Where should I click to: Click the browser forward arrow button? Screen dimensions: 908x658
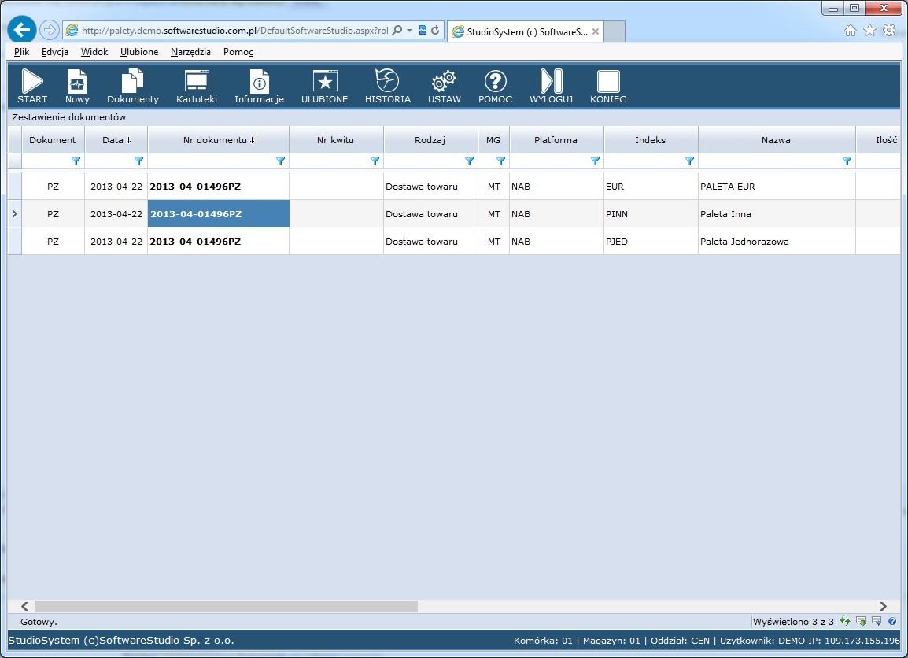50,30
